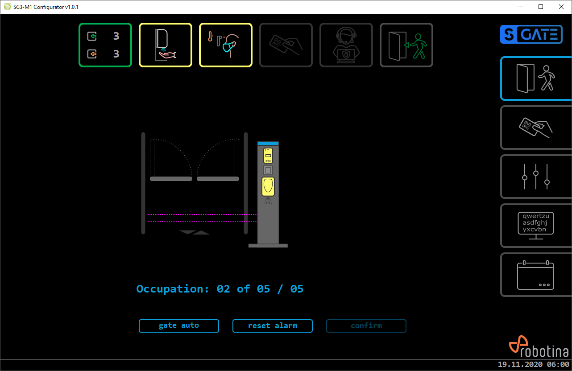Click the yellow thermometer sensor on the pillar

pyautogui.click(x=268, y=156)
